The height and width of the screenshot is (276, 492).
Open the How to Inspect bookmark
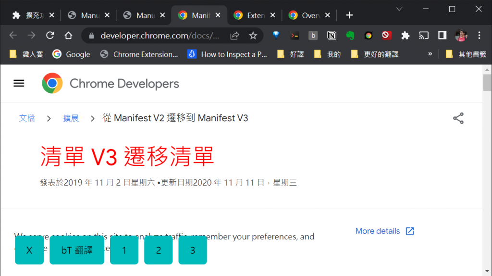227,54
